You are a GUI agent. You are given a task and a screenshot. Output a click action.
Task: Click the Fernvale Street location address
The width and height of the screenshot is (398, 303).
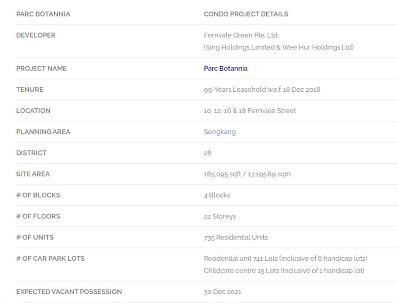pos(249,111)
